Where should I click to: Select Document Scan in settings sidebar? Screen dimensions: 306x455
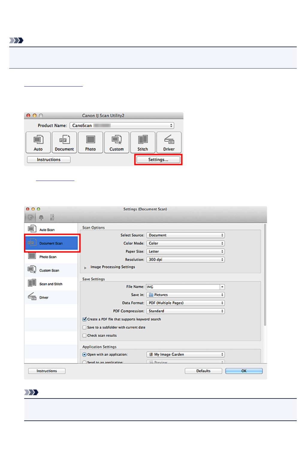(x=52, y=243)
